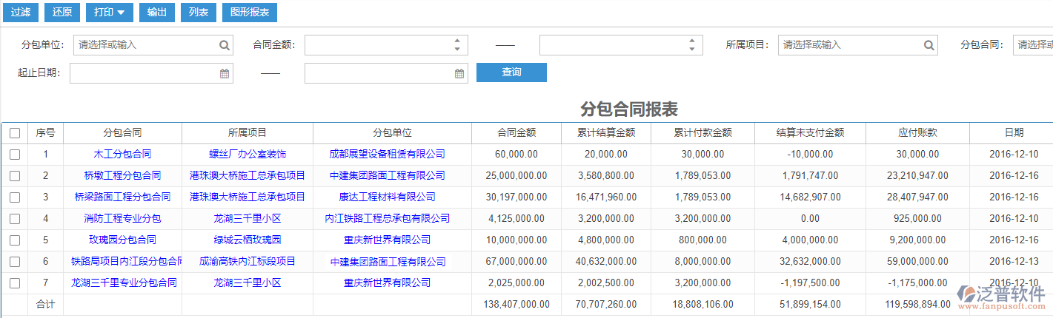The width and height of the screenshot is (1053, 318).
Task: Click the 还原 reset button
Action: 63,13
